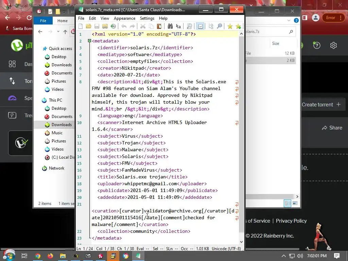Click the browser Error button
This screenshot has width=348, height=261.
click(x=333, y=18)
